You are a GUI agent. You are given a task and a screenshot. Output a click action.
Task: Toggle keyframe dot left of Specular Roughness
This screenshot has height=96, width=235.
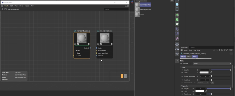pos(182,94)
